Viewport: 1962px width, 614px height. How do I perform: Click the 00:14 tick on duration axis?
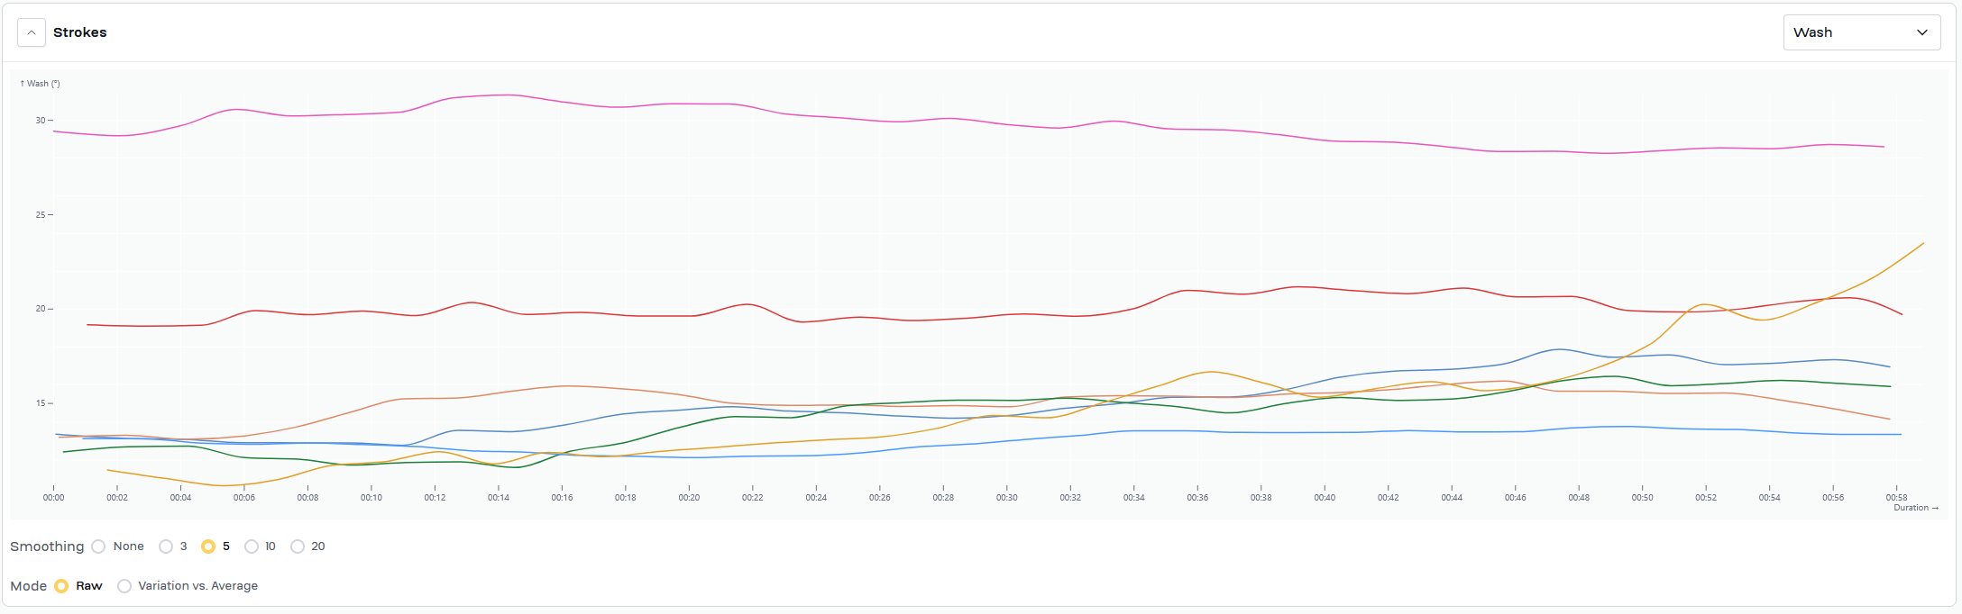pyautogui.click(x=499, y=497)
